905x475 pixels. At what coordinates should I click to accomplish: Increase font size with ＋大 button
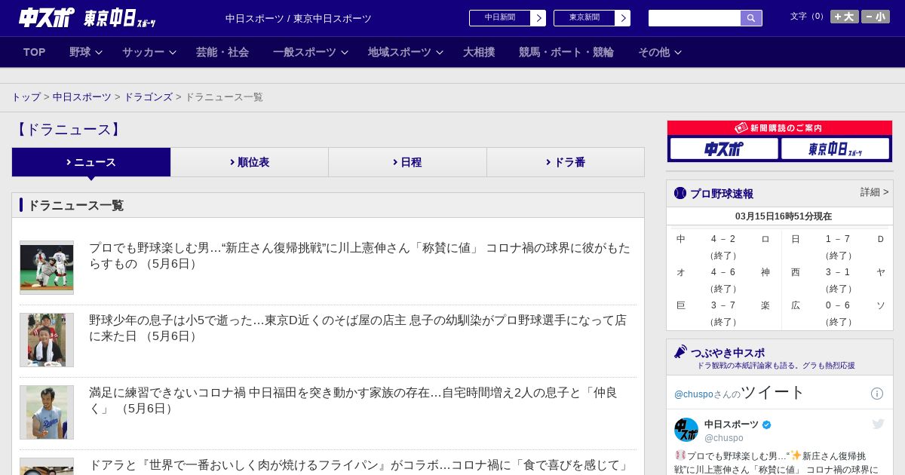pyautogui.click(x=845, y=17)
